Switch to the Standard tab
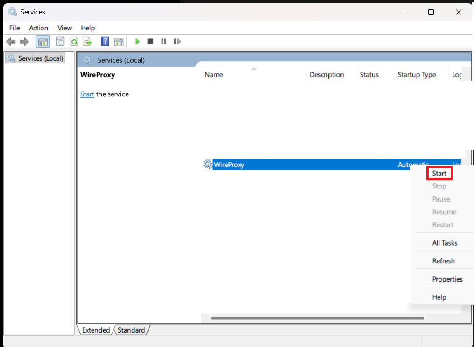Screen dimensions: 474x347 (x=131, y=330)
